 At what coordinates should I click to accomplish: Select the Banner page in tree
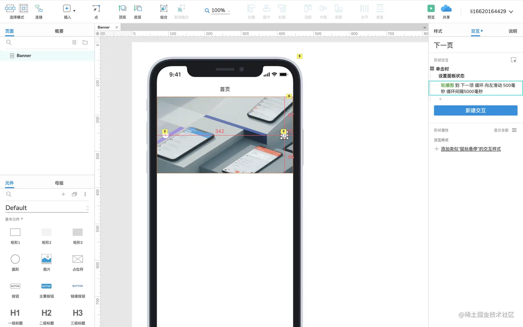click(x=47, y=56)
